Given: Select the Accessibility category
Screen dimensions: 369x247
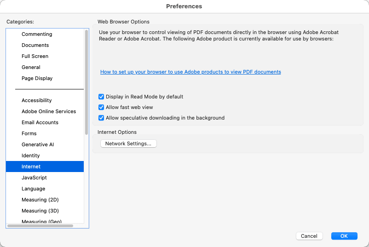Looking at the screenshot, I should point(45,100).
